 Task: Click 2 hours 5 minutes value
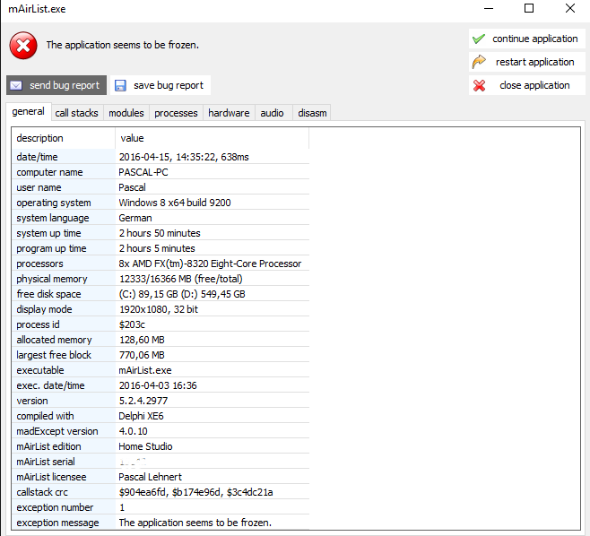pos(157,248)
